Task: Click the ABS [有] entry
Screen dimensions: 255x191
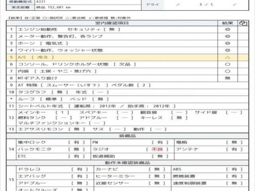Action: [208, 169]
